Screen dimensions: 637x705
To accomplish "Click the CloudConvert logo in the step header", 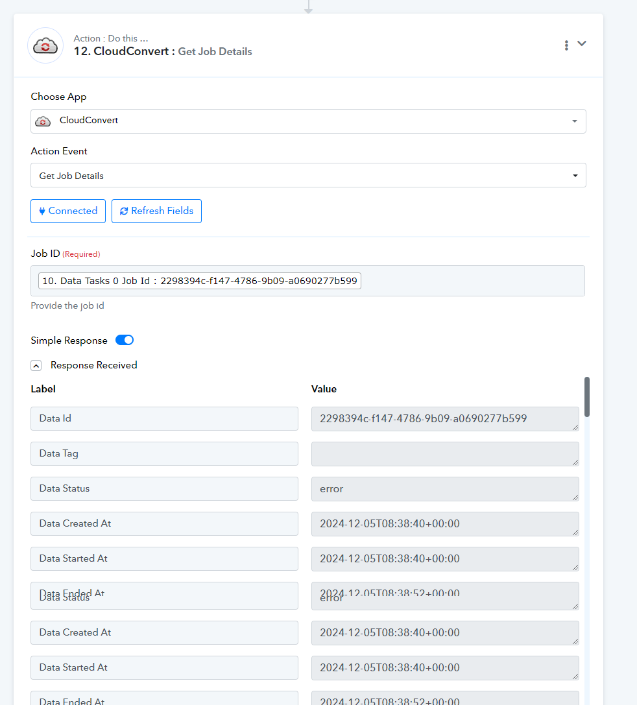I will click(45, 45).
